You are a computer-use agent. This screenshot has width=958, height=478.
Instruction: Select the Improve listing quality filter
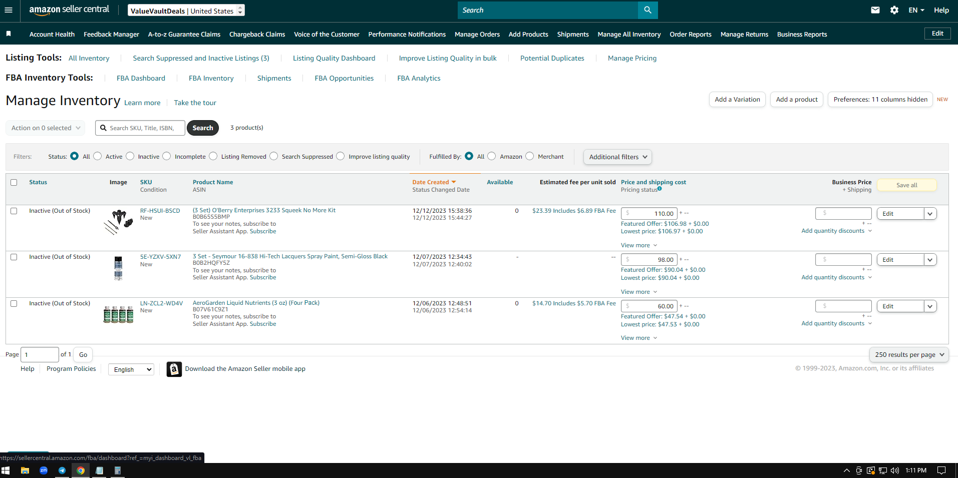[341, 156]
